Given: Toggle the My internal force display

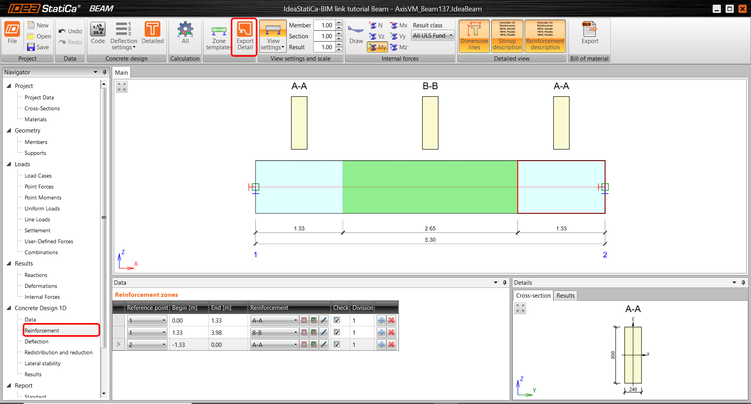Looking at the screenshot, I should pyautogui.click(x=377, y=47).
